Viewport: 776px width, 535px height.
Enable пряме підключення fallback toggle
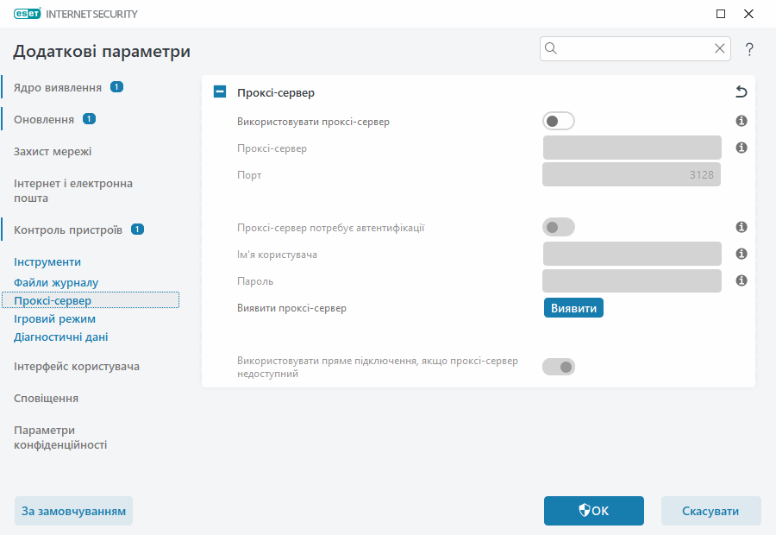tap(558, 366)
